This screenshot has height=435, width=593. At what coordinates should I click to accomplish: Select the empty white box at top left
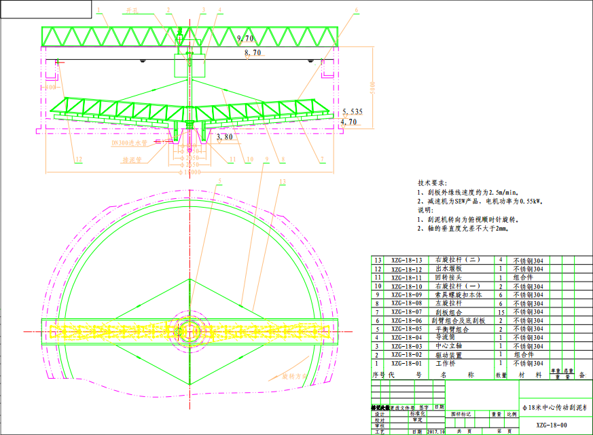click(46, 9)
